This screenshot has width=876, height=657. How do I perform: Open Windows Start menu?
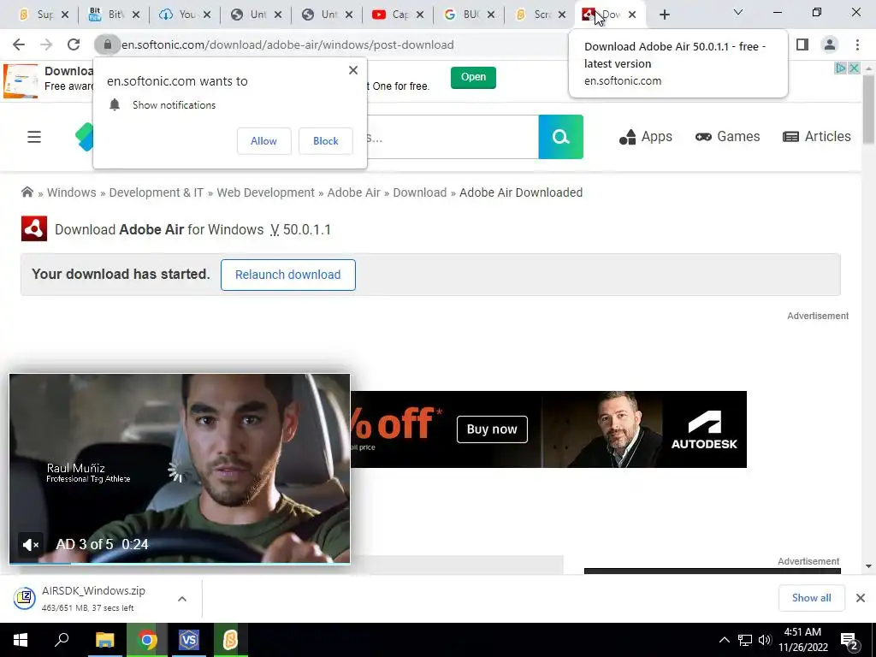click(21, 640)
